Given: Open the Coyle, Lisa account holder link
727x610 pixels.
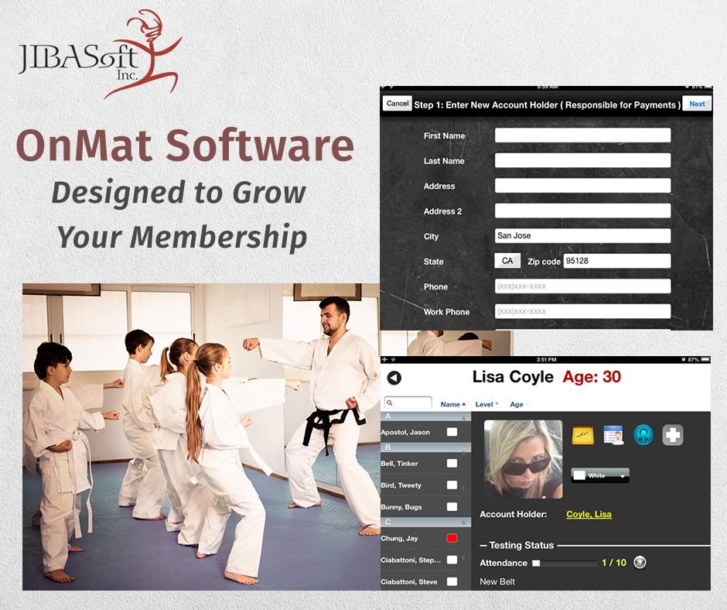Looking at the screenshot, I should pos(589,514).
